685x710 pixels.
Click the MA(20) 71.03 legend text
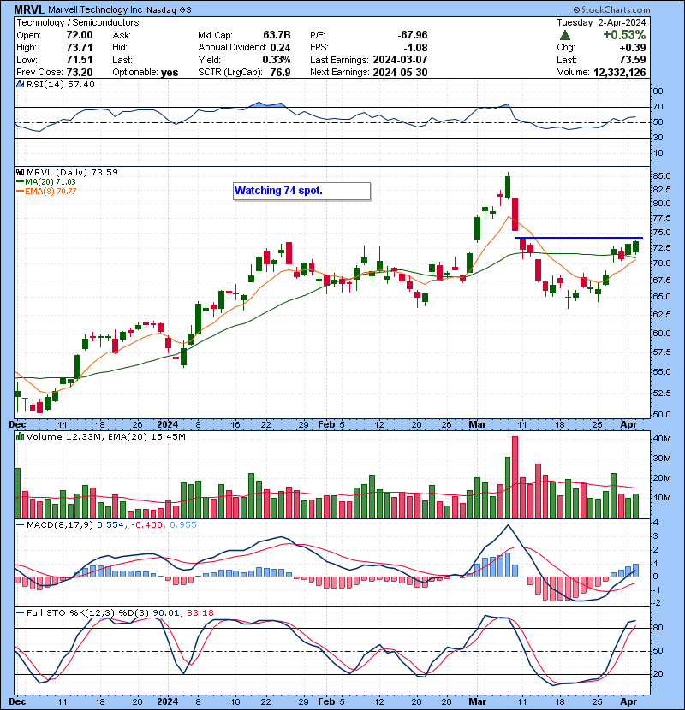51,182
